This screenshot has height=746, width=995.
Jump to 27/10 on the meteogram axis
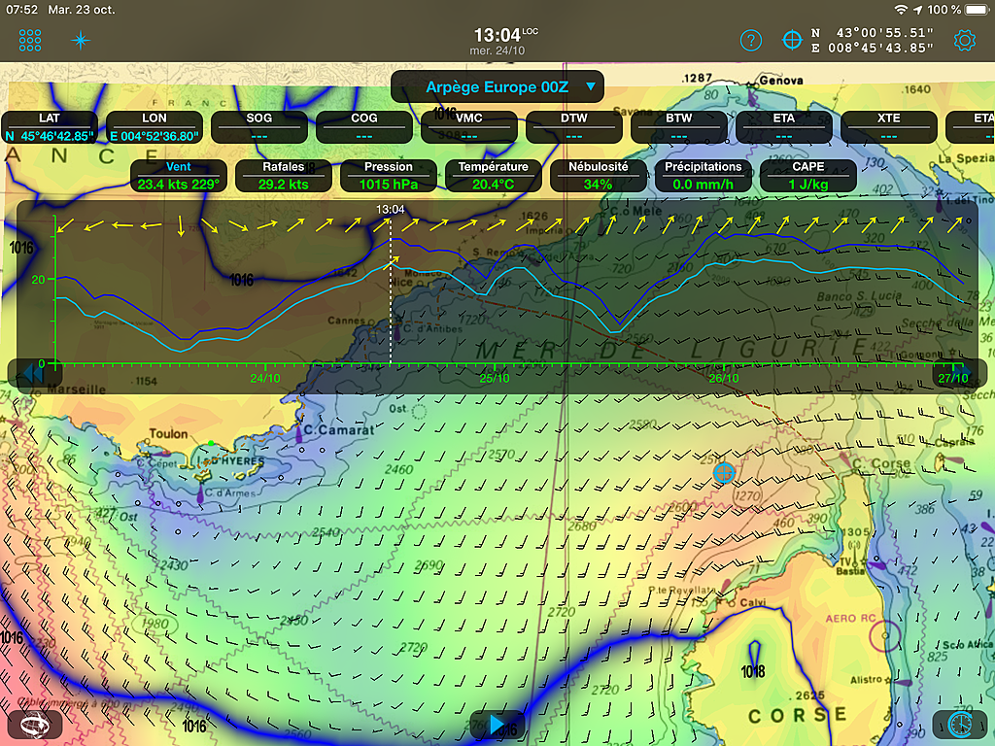pyautogui.click(x=953, y=378)
